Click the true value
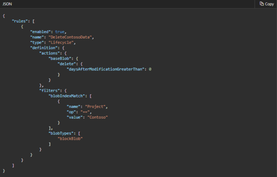This screenshot has width=277, height=177. click(60, 32)
